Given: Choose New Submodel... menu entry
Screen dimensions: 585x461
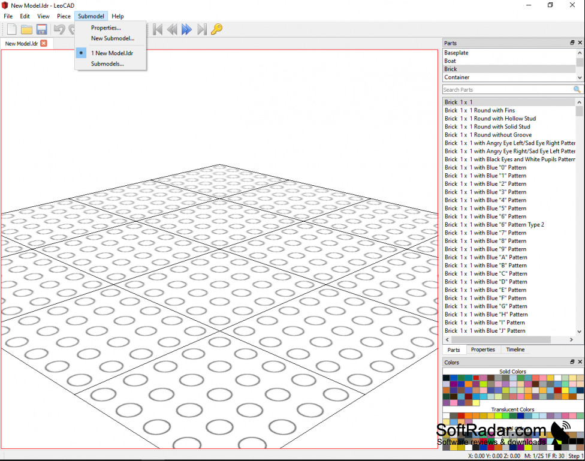Looking at the screenshot, I should (x=110, y=38).
